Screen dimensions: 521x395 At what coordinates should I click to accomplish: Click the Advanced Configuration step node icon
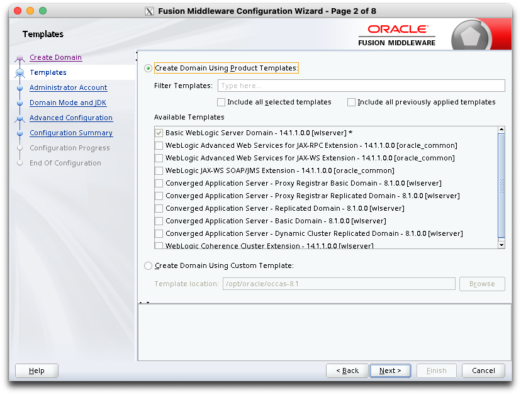pos(20,119)
